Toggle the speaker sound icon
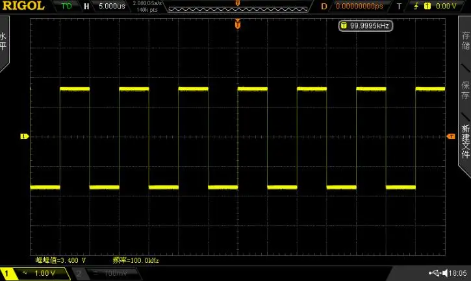Screen dimensions: 471x281 pos(445,273)
